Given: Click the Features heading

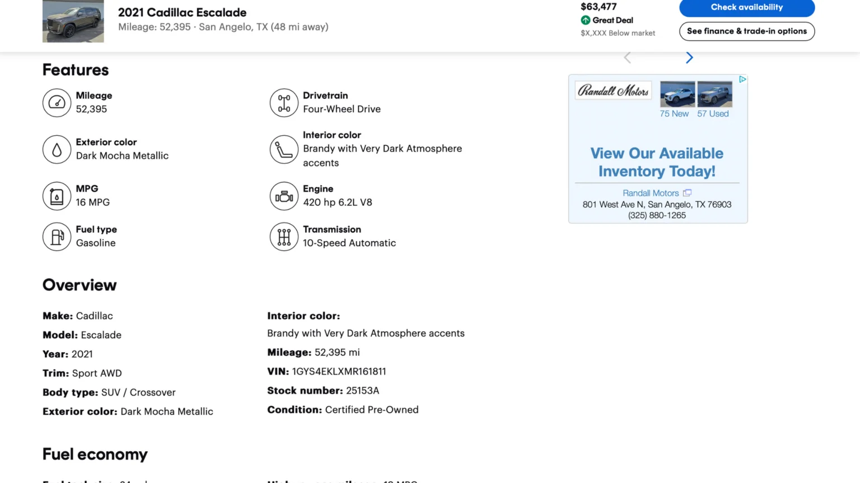Looking at the screenshot, I should (x=76, y=70).
